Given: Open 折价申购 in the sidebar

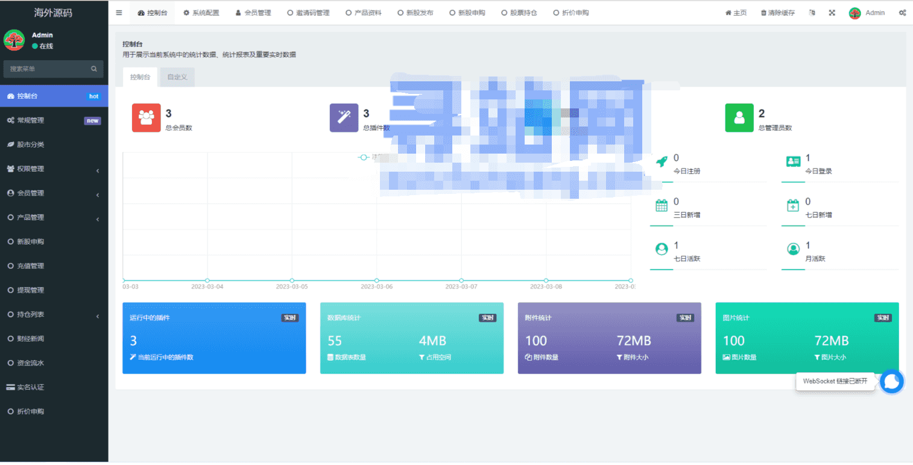Looking at the screenshot, I should click(x=54, y=412).
